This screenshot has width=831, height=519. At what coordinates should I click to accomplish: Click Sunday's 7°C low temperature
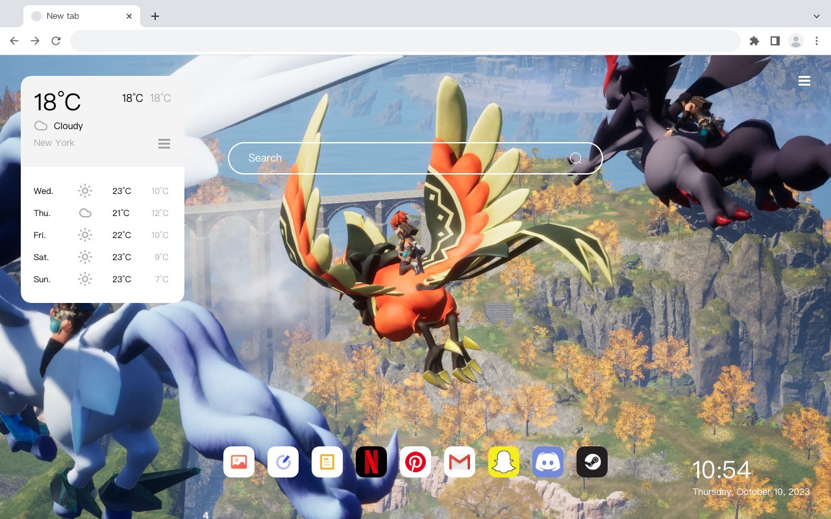click(162, 279)
